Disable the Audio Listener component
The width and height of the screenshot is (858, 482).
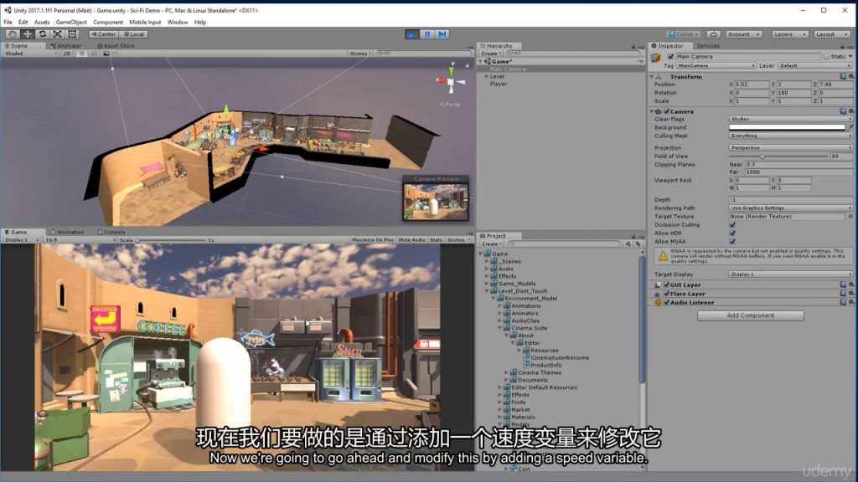pos(666,302)
